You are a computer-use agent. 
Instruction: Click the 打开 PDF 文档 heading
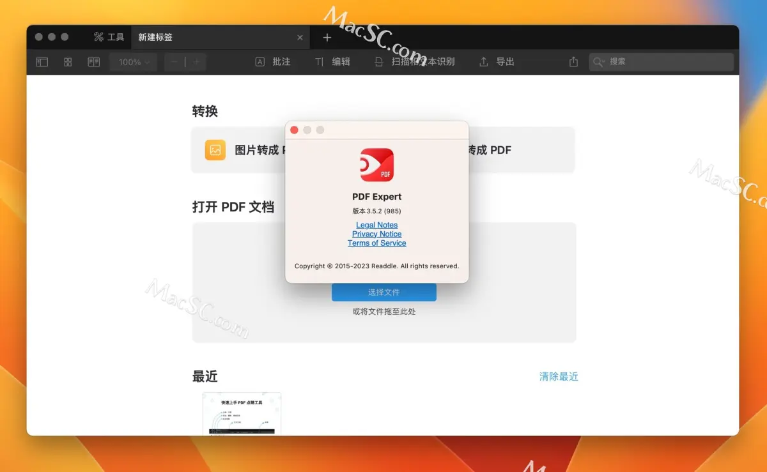coord(233,207)
